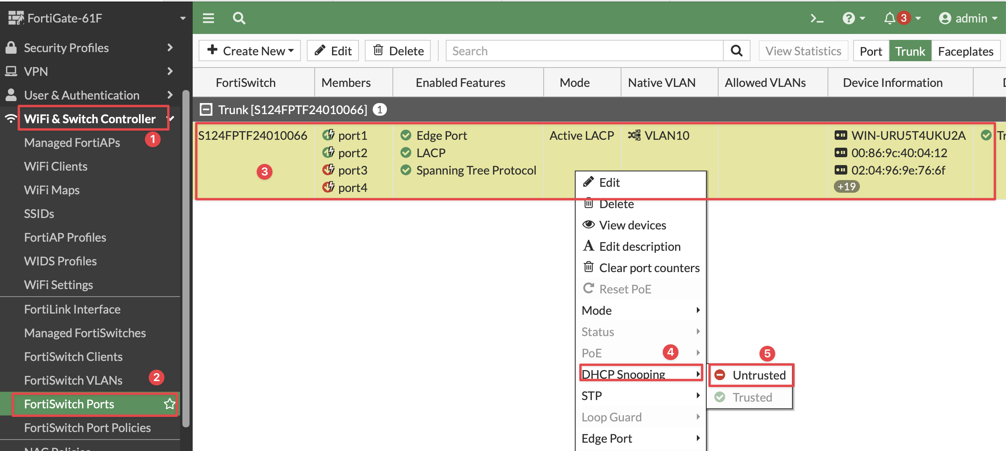
Task: Choose Edit description in the context menu
Action: pyautogui.click(x=640, y=246)
